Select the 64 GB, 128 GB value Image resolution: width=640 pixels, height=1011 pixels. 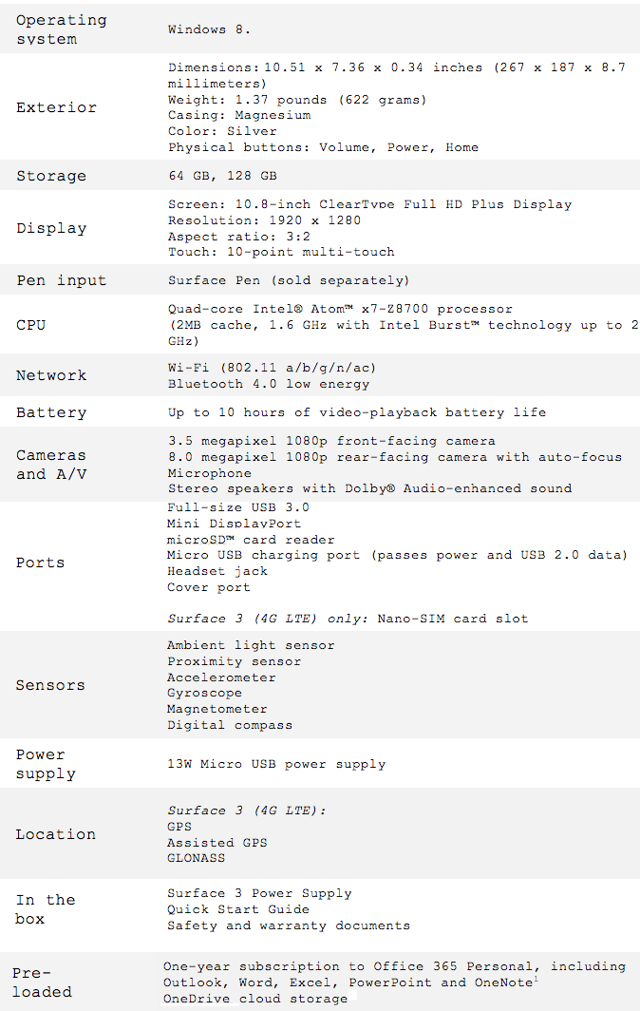pyautogui.click(x=222, y=176)
